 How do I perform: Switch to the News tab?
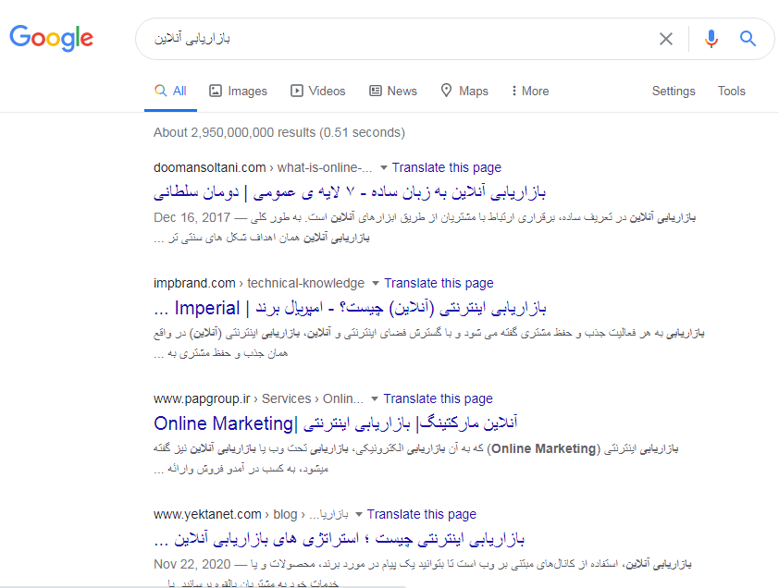[x=393, y=91]
